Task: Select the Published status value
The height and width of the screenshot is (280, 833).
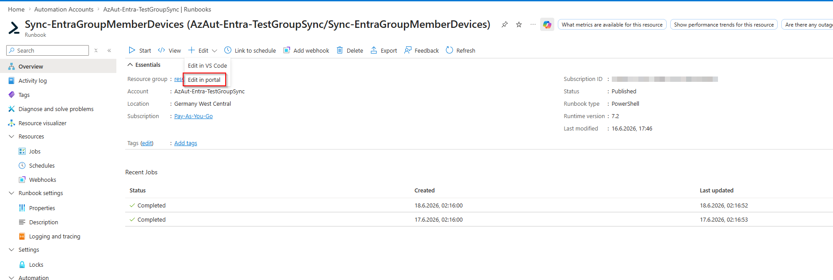Action: point(624,91)
